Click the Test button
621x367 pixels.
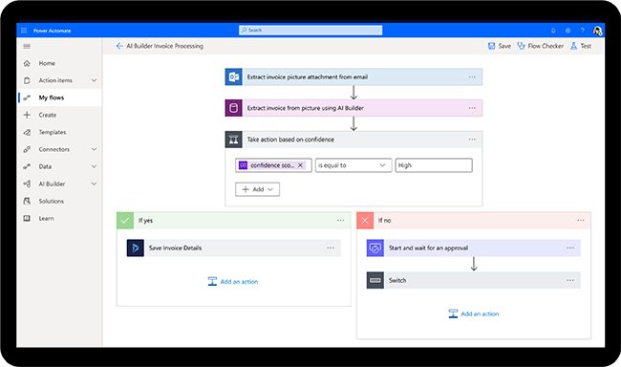pos(581,46)
